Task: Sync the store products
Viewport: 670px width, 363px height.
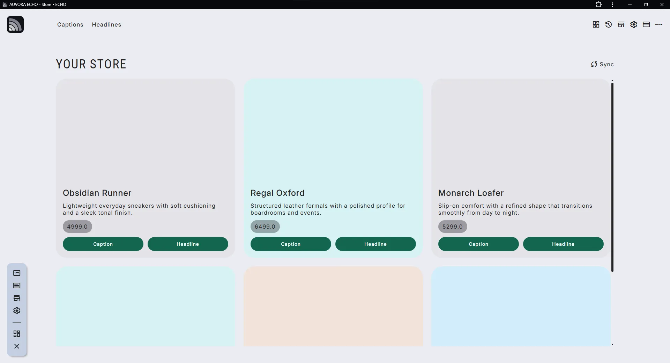Action: pos(602,64)
